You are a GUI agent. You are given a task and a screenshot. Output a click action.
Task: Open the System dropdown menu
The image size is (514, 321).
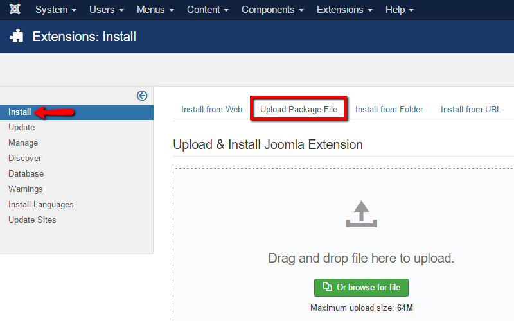point(55,10)
